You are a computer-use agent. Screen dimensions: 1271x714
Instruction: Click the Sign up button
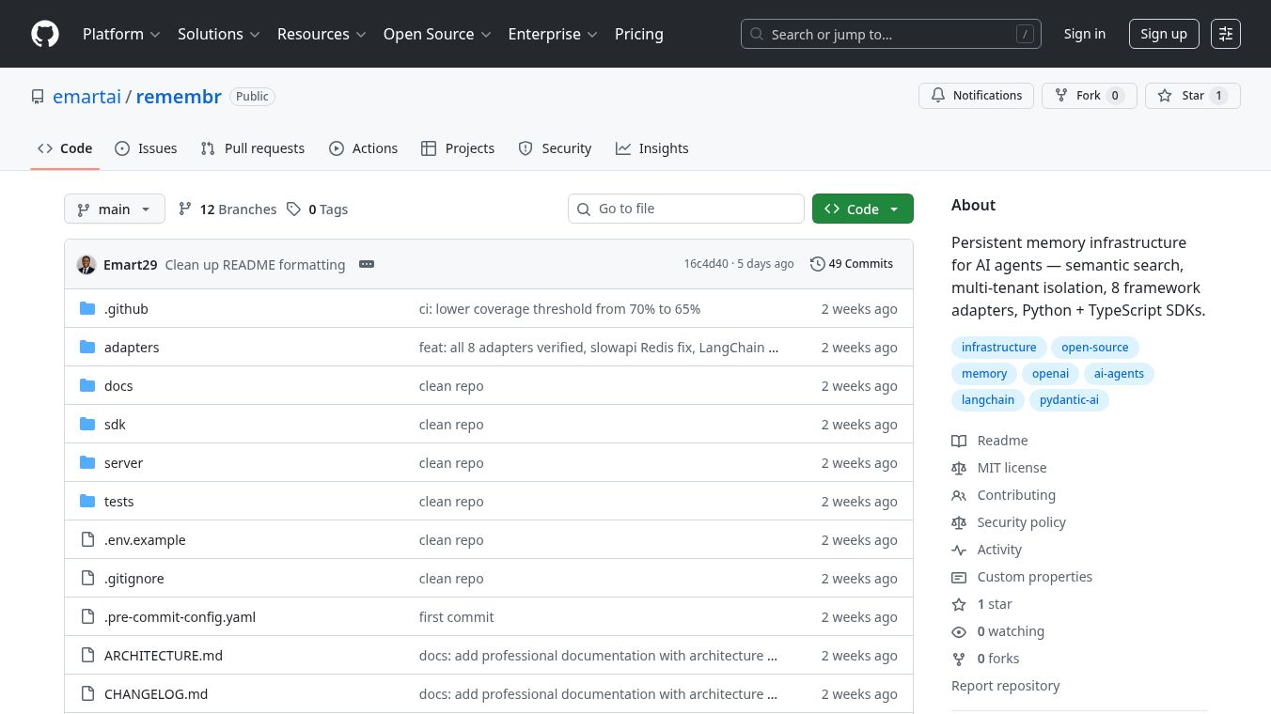pyautogui.click(x=1163, y=34)
